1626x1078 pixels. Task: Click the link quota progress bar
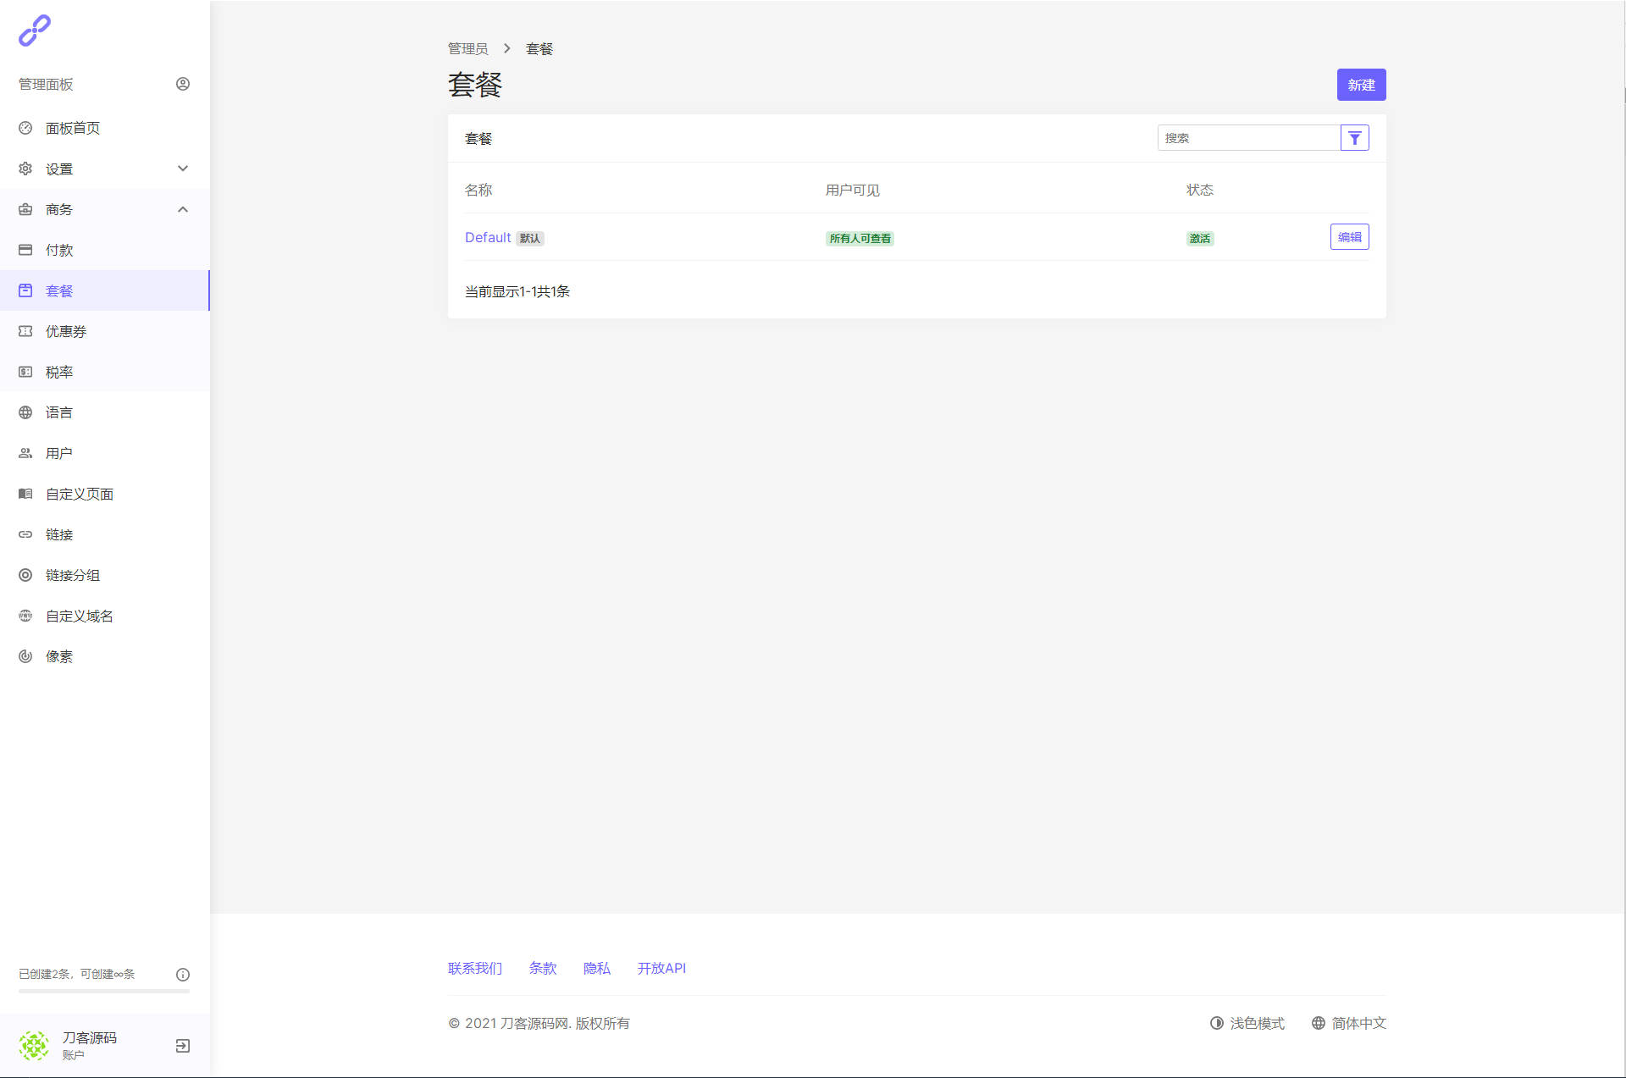click(104, 991)
